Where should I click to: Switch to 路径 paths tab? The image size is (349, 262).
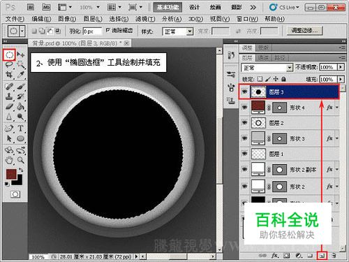tap(279, 57)
